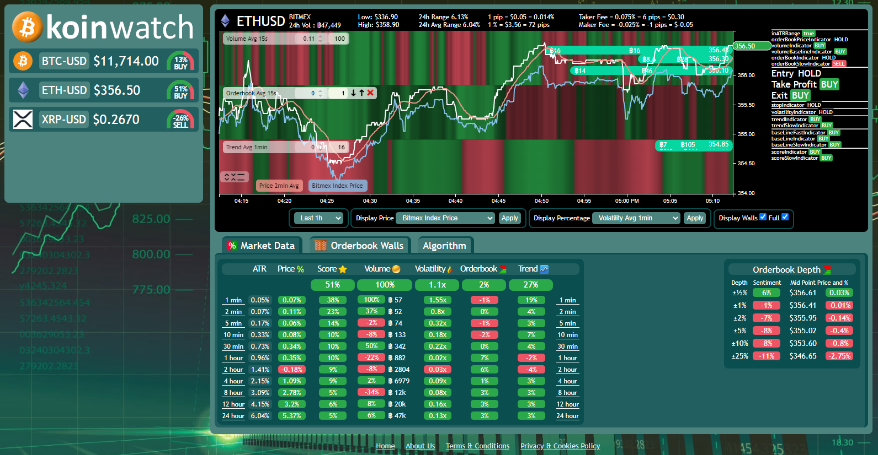Click the BTC-USD 13% BUY gauge
Image resolution: width=878 pixels, height=455 pixels.
tap(180, 61)
